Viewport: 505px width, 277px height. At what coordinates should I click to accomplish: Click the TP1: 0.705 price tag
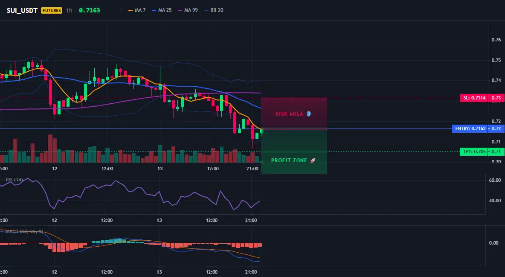473,152
